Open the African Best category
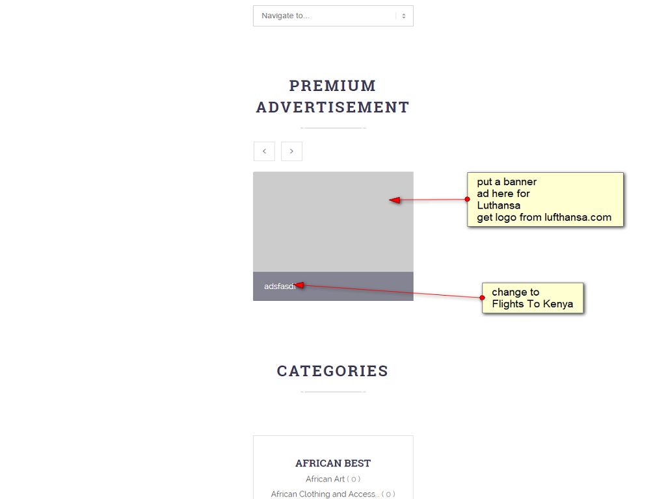The width and height of the screenshot is (666, 499). pyautogui.click(x=333, y=463)
